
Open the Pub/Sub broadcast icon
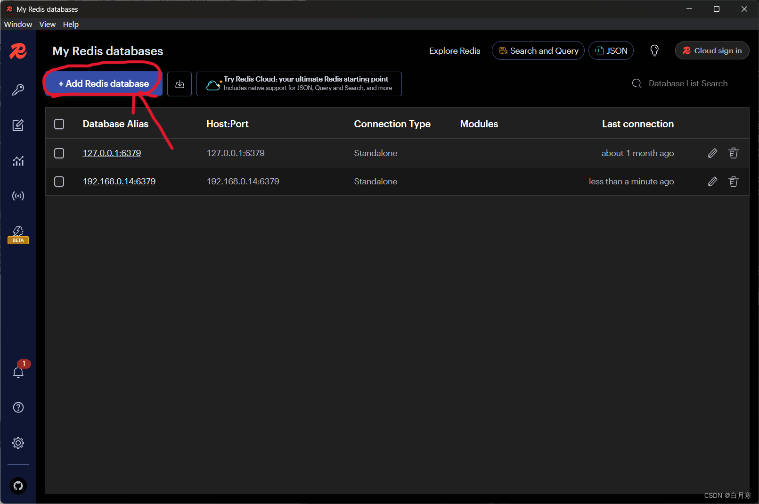coord(18,196)
